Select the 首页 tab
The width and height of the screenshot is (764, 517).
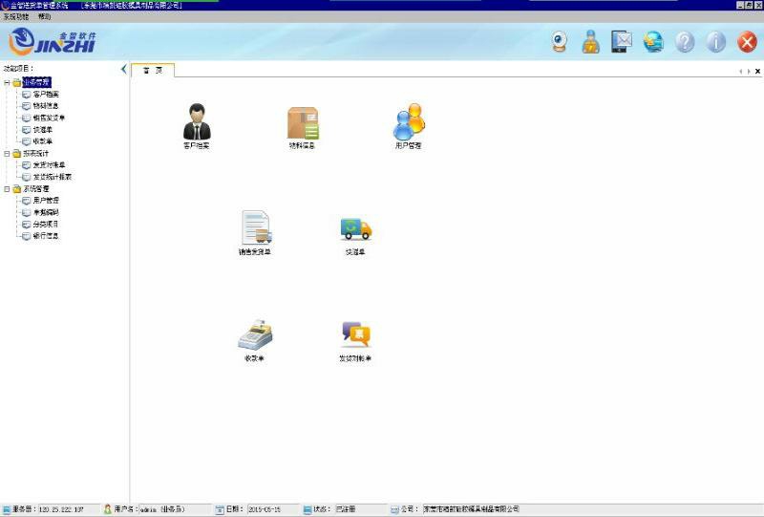pos(152,70)
